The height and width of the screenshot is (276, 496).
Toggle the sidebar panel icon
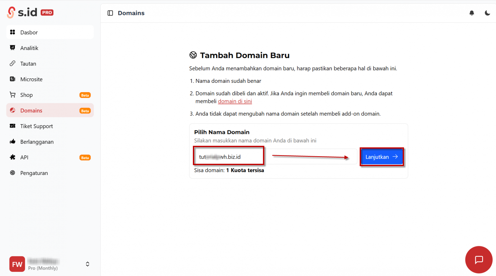tap(110, 13)
